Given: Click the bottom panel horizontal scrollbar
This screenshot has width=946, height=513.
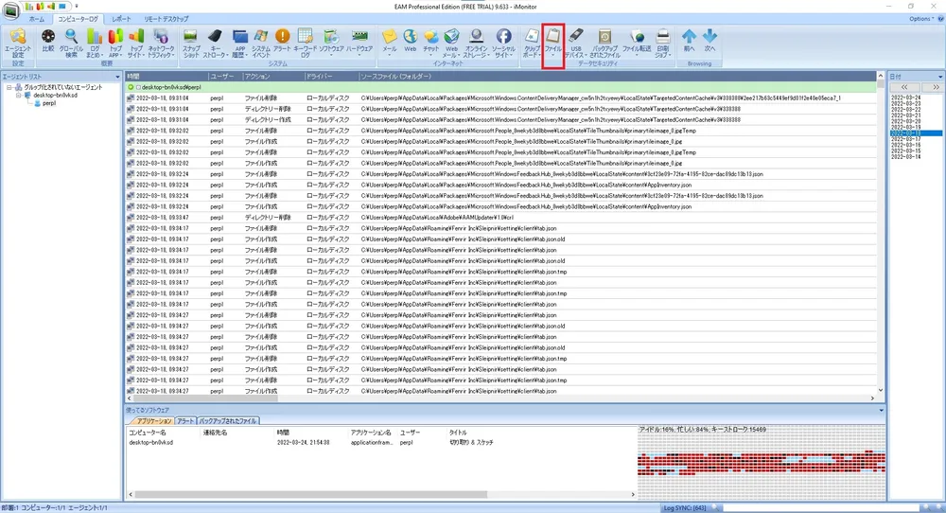Looking at the screenshot, I should (382, 494).
